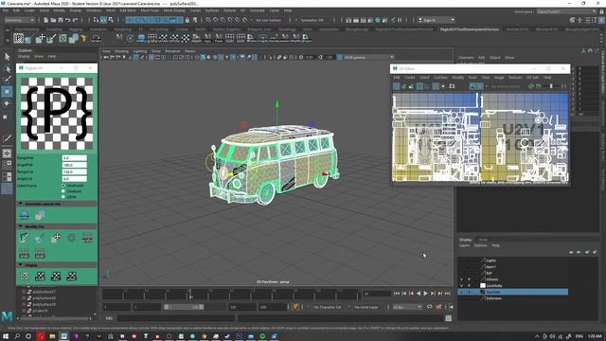Toggle visibility V of Wheels layer
Viewport: 606px width, 341px height.
pos(461,279)
